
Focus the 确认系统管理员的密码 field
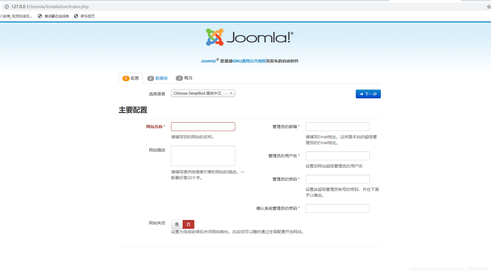[x=338, y=208]
